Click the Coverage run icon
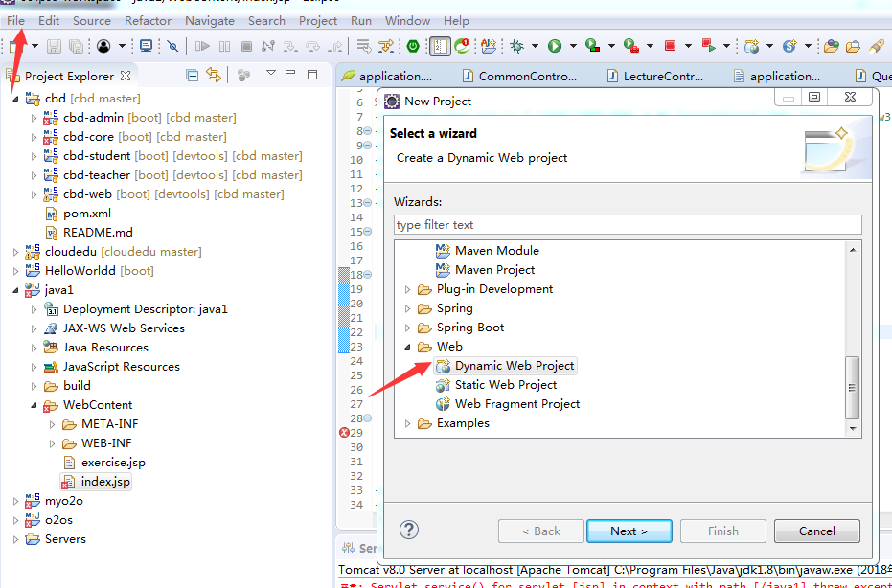 point(593,46)
